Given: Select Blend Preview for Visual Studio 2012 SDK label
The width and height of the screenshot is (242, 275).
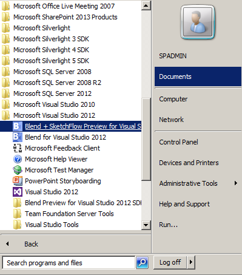Looking at the screenshot, I should click(x=83, y=203).
